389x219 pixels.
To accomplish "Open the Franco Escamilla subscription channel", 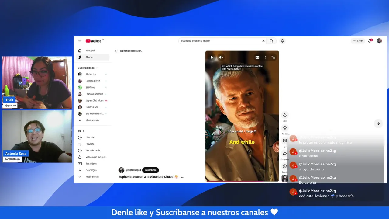I will [x=92, y=94].
